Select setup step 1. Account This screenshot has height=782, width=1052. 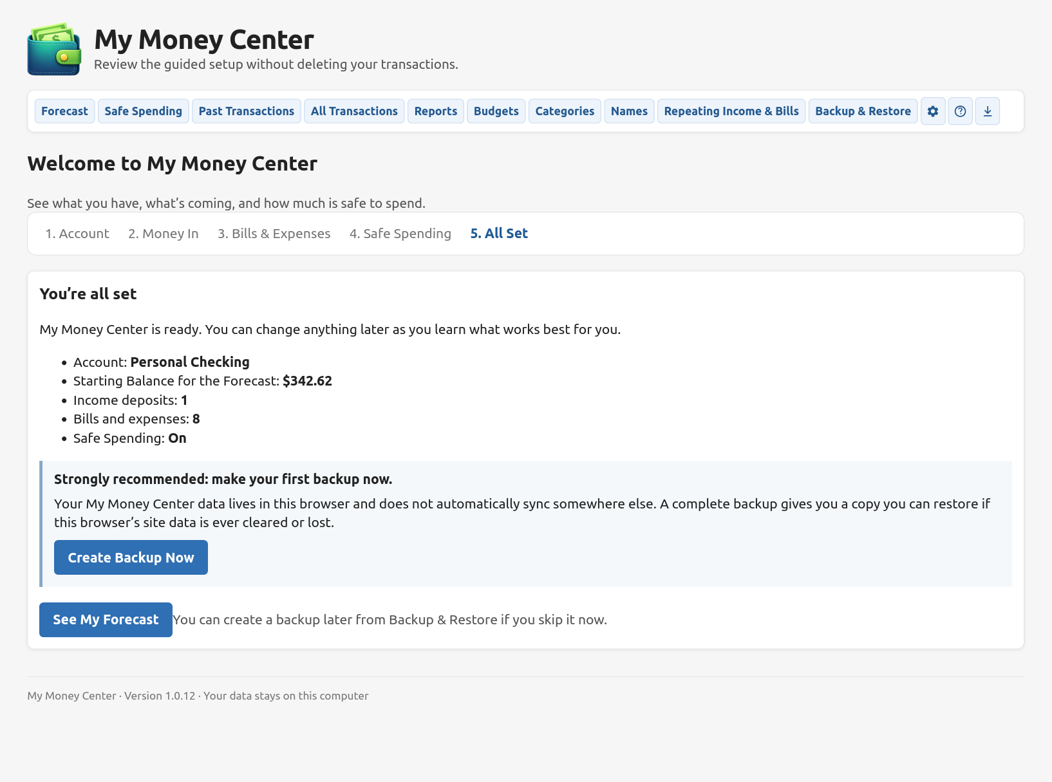[77, 234]
